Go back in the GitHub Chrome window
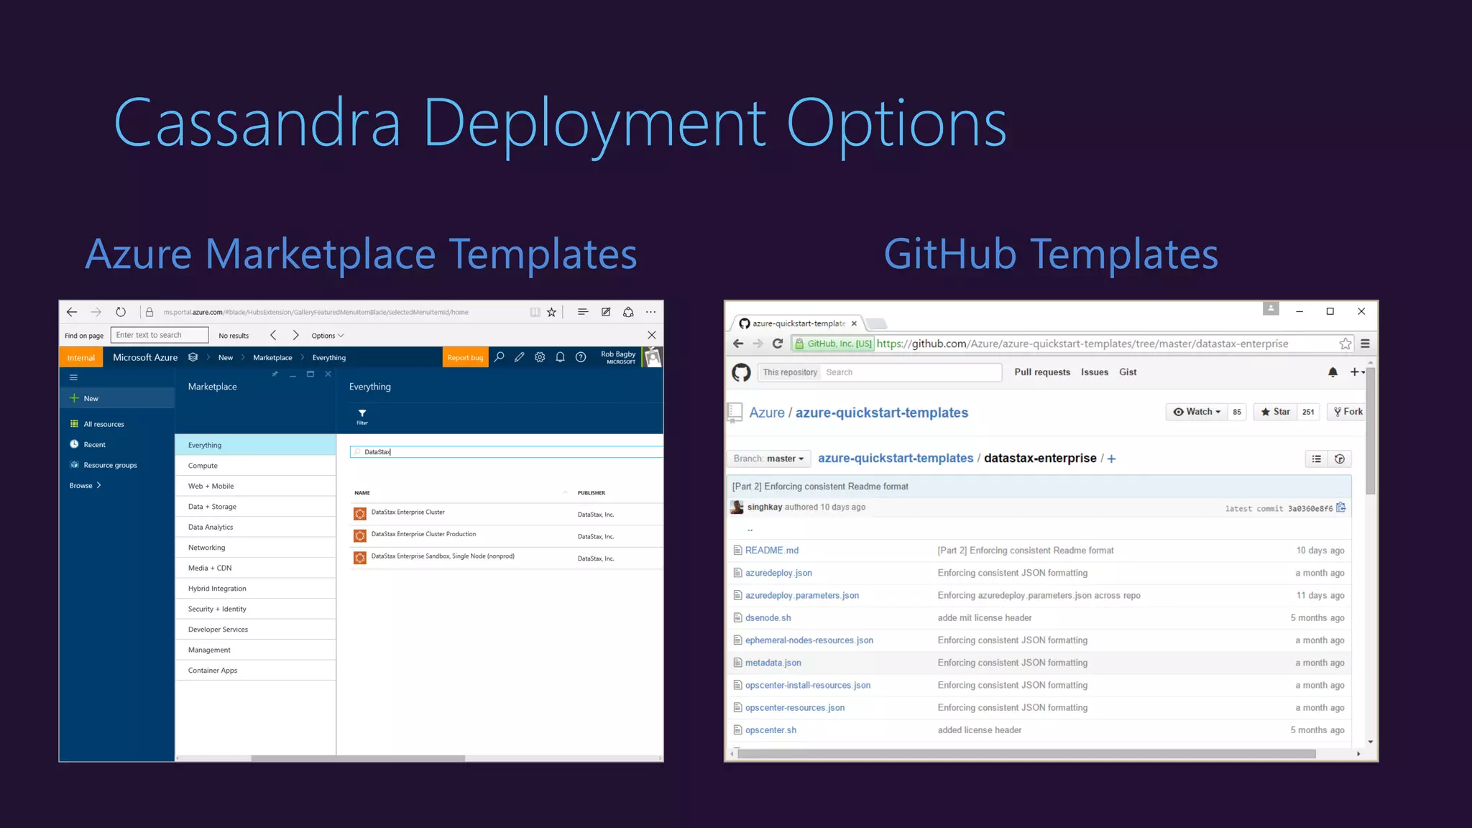This screenshot has height=828, width=1472. pos(738,344)
